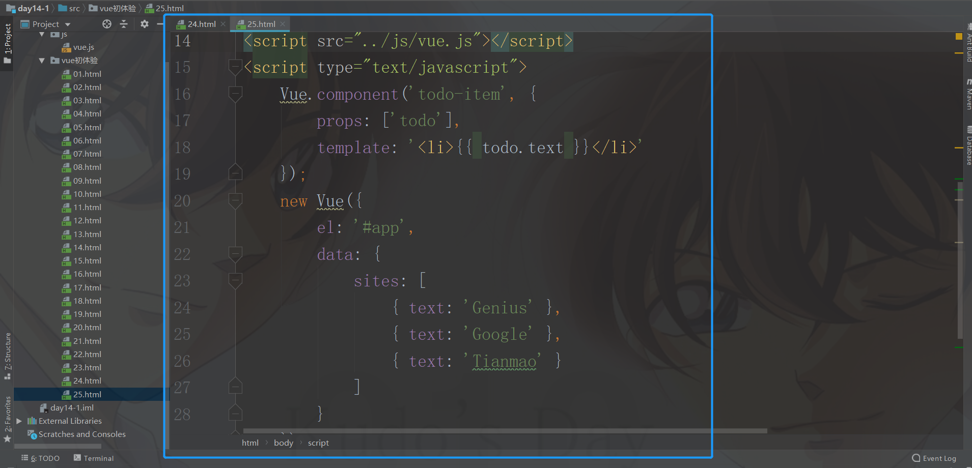Close the 25.html editor tab
The image size is (972, 468).
click(283, 24)
